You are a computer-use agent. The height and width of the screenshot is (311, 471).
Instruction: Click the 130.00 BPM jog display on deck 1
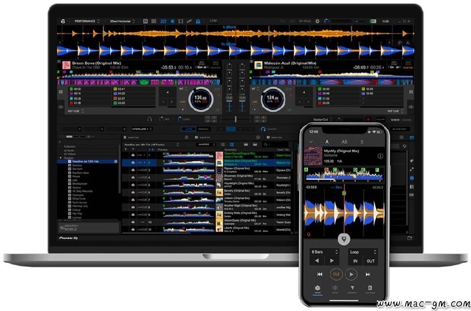pos(201,99)
